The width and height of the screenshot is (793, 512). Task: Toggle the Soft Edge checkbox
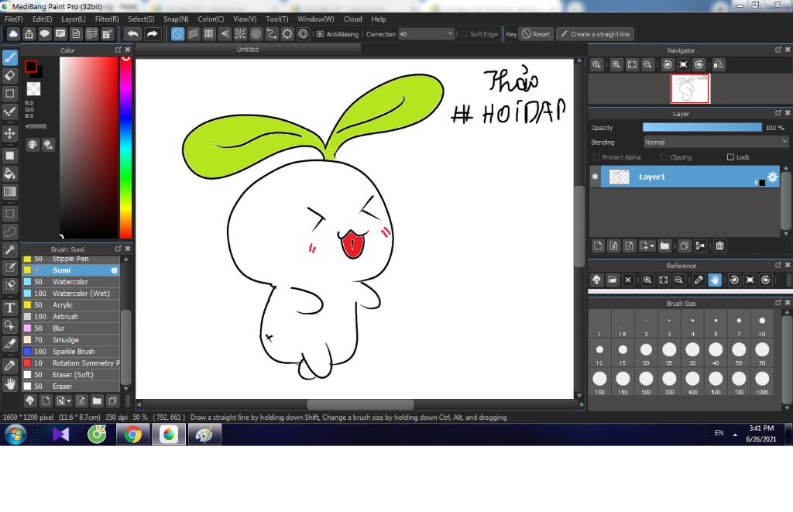464,34
